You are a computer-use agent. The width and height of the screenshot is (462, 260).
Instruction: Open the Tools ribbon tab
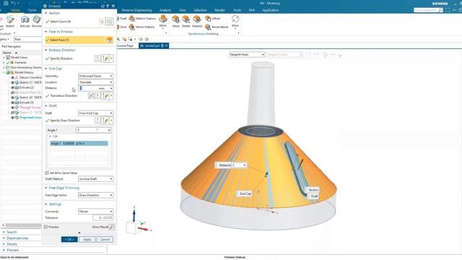[x=237, y=10]
